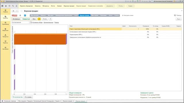Open Favorites star in top toolbar
Image resolution: width=184 pixels, height=103 pixels.
[6, 6]
